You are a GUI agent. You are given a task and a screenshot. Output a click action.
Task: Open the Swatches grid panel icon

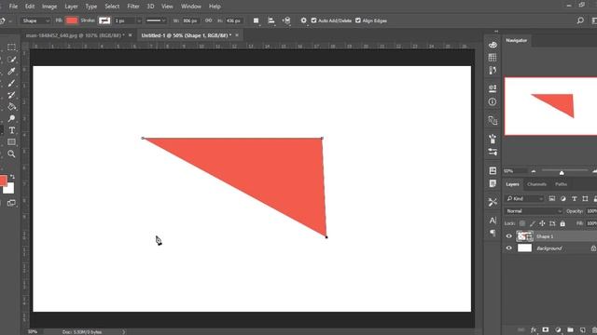493,58
